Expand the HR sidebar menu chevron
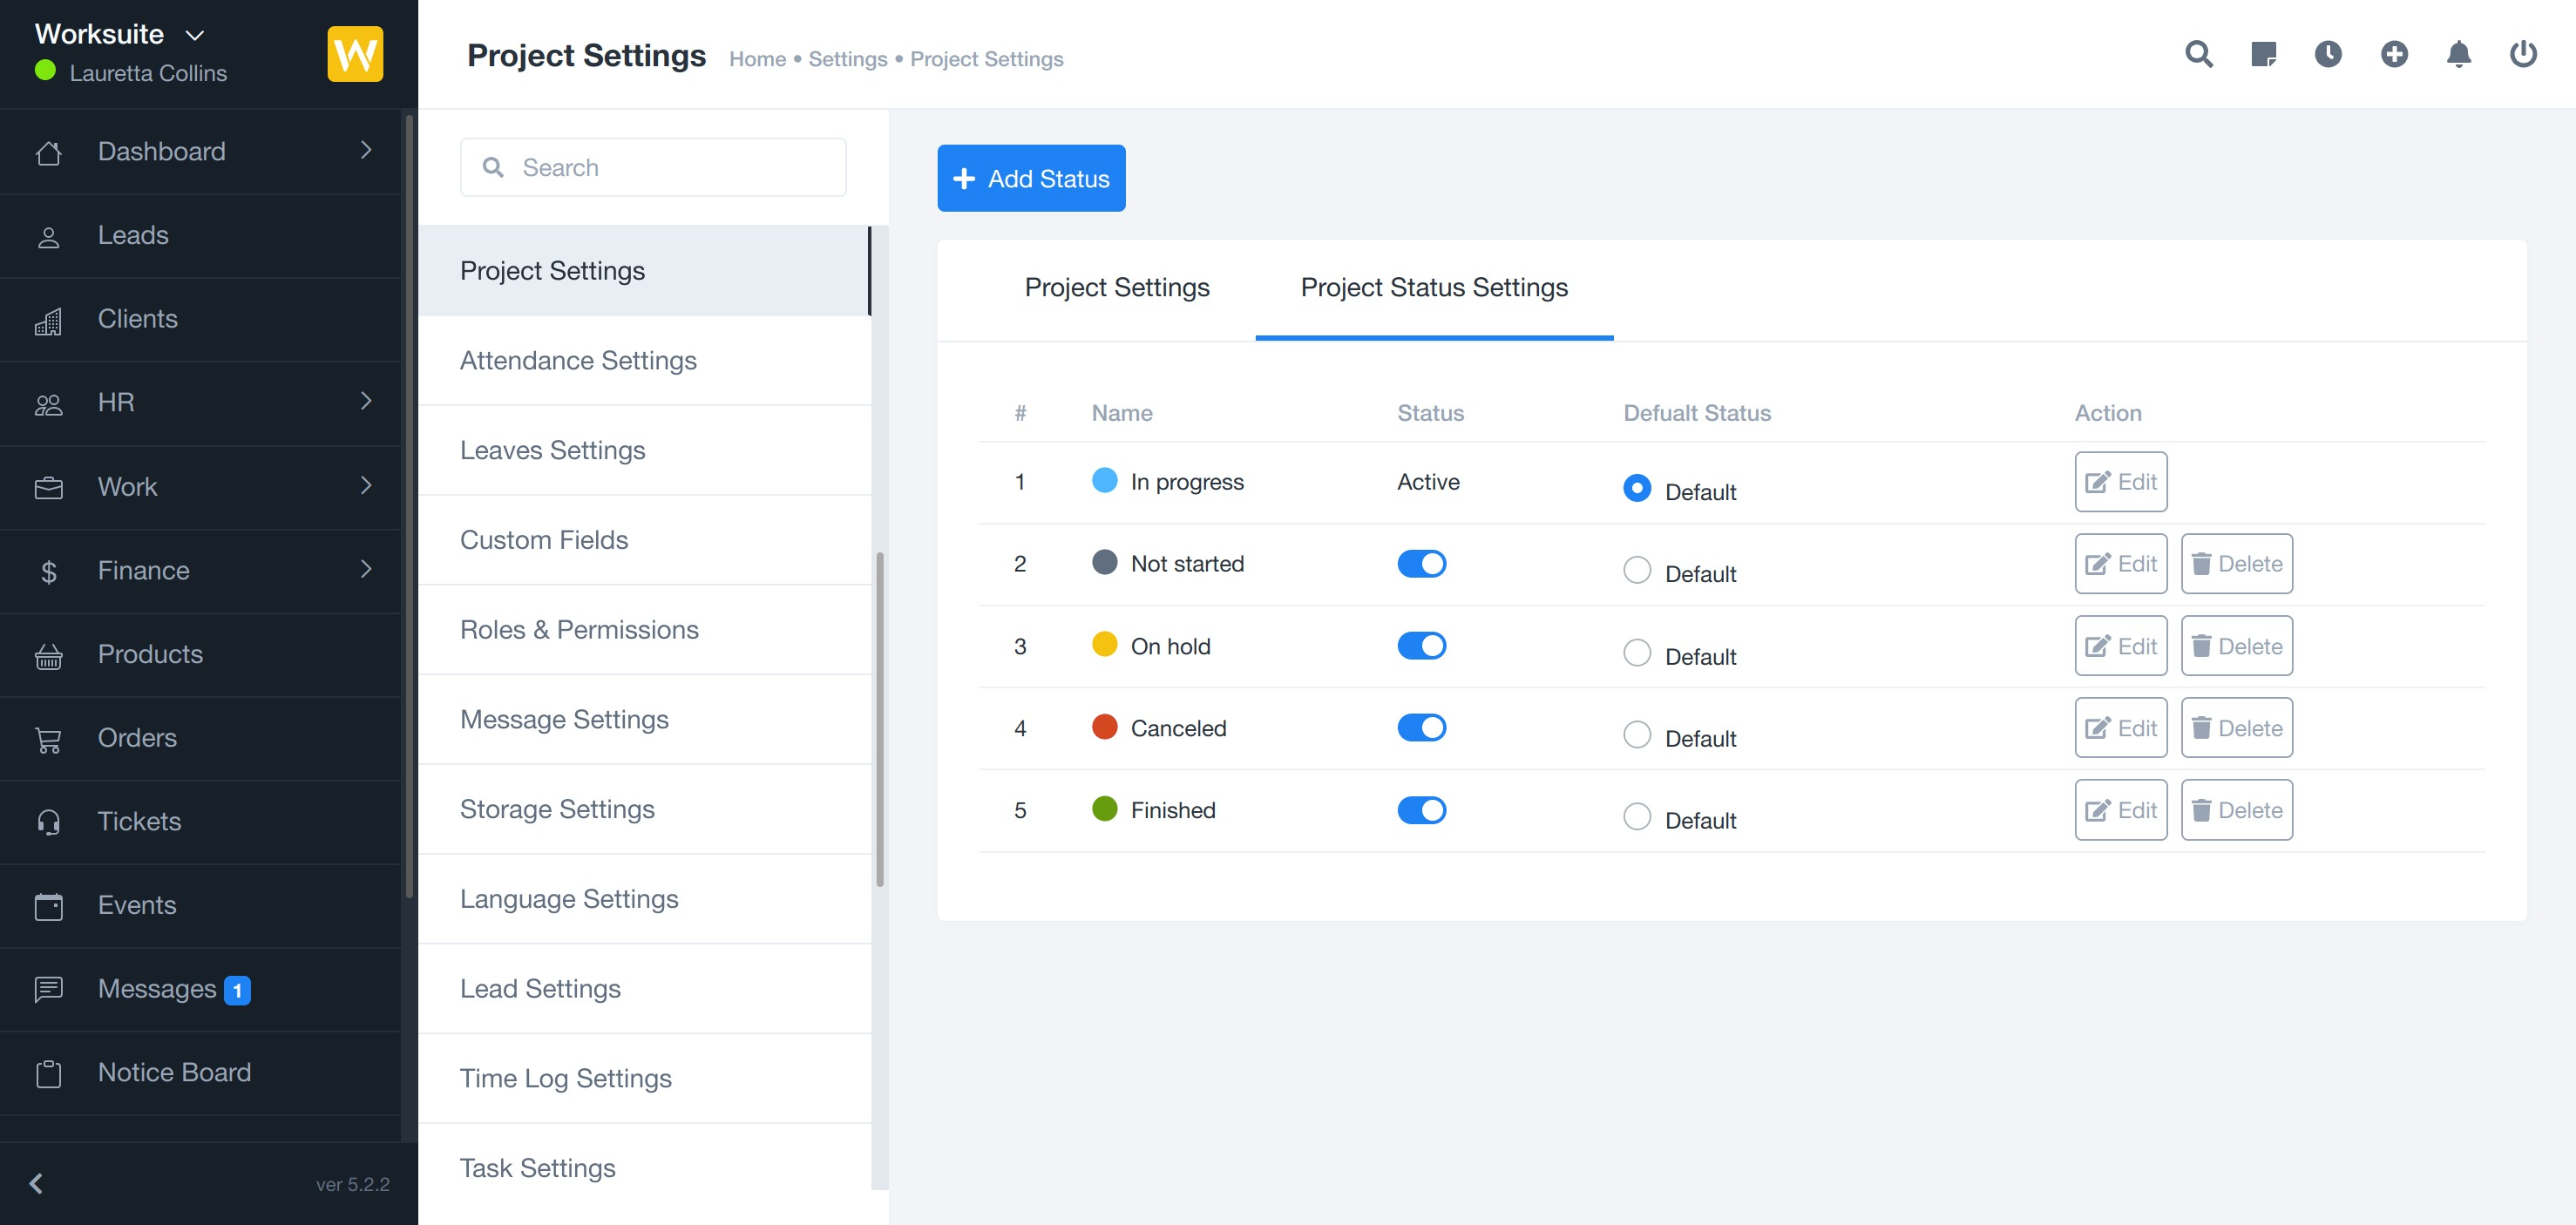The image size is (2576, 1225). pos(366,401)
